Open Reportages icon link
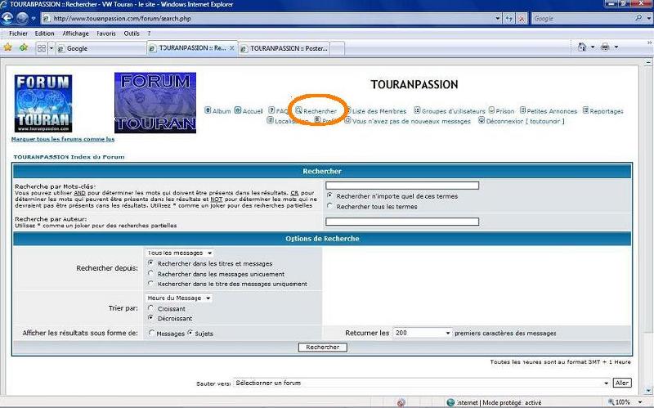The image size is (654, 408). 585,110
